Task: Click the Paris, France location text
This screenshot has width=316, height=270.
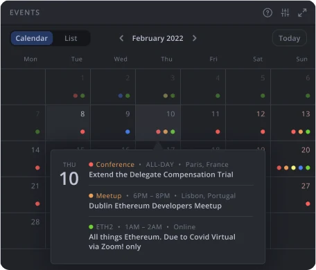Action: click(207, 165)
